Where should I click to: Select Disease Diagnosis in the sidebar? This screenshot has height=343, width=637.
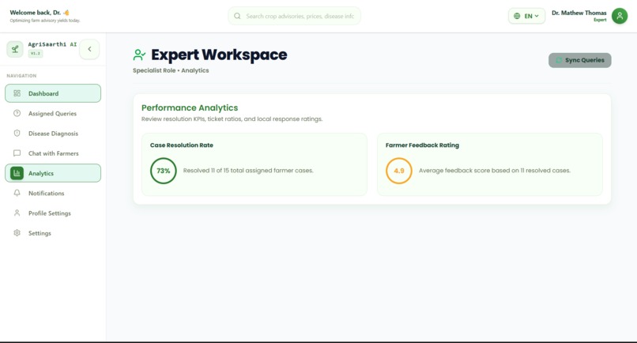click(x=53, y=134)
